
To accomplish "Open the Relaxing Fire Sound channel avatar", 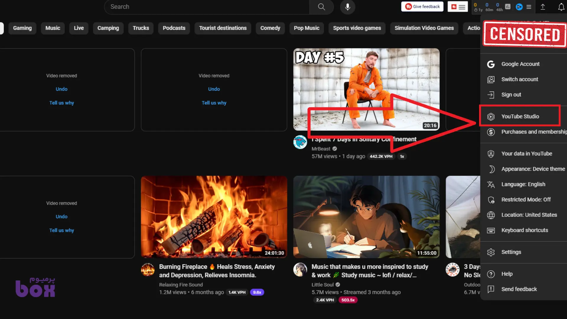I will [148, 270].
